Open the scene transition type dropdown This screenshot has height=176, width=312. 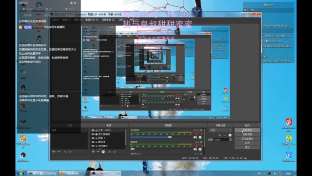[220, 130]
